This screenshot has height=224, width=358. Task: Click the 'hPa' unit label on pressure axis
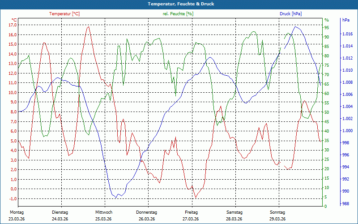click(x=346, y=20)
